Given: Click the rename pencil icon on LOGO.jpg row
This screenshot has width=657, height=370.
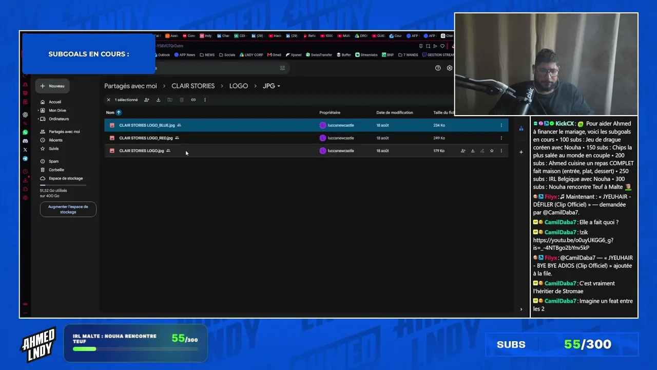Looking at the screenshot, I should tap(482, 151).
